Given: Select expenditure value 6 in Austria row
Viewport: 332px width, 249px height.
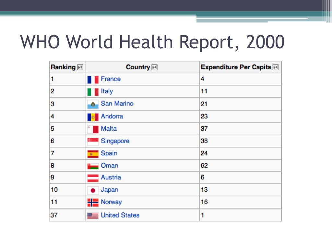Looking at the screenshot, I should (203, 177).
